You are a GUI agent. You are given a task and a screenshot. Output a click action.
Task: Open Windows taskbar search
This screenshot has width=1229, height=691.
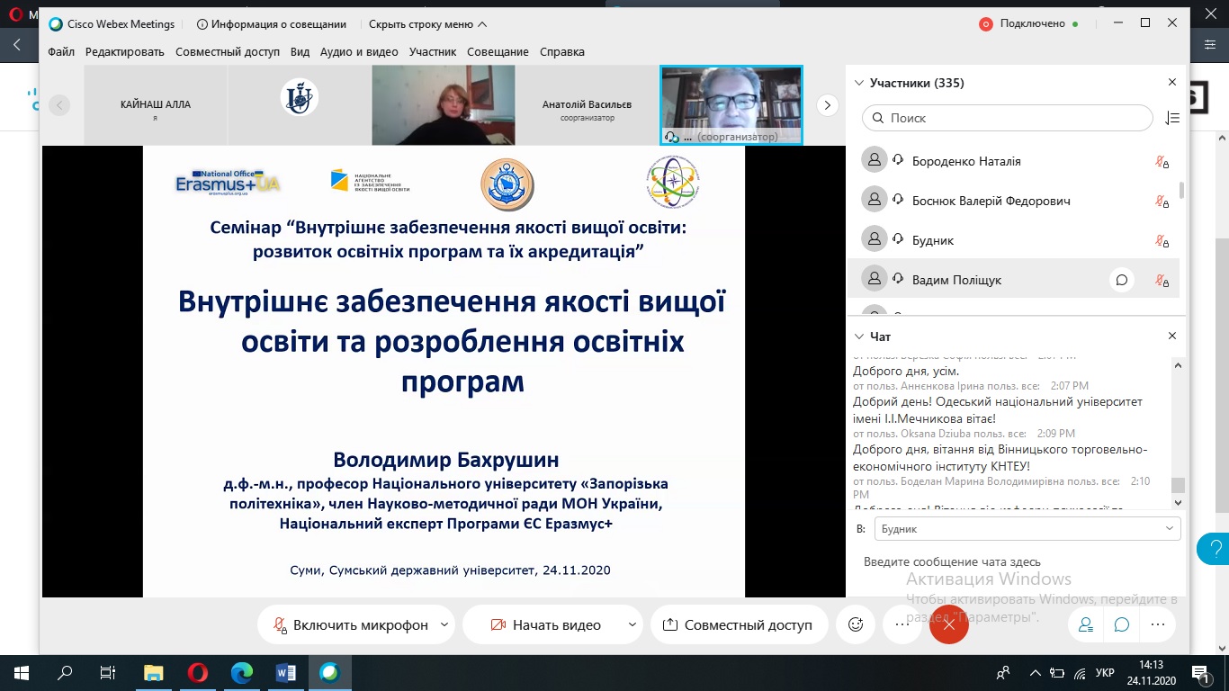[65, 673]
